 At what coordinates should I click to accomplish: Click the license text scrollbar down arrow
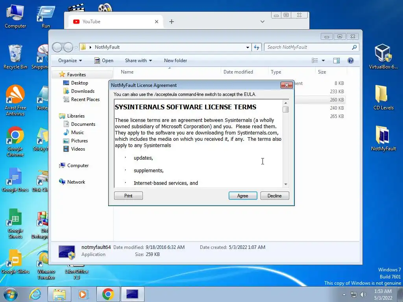coord(286,184)
